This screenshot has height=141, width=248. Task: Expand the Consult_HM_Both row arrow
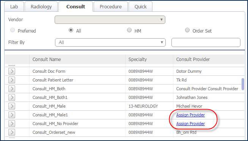[x=12, y=89]
